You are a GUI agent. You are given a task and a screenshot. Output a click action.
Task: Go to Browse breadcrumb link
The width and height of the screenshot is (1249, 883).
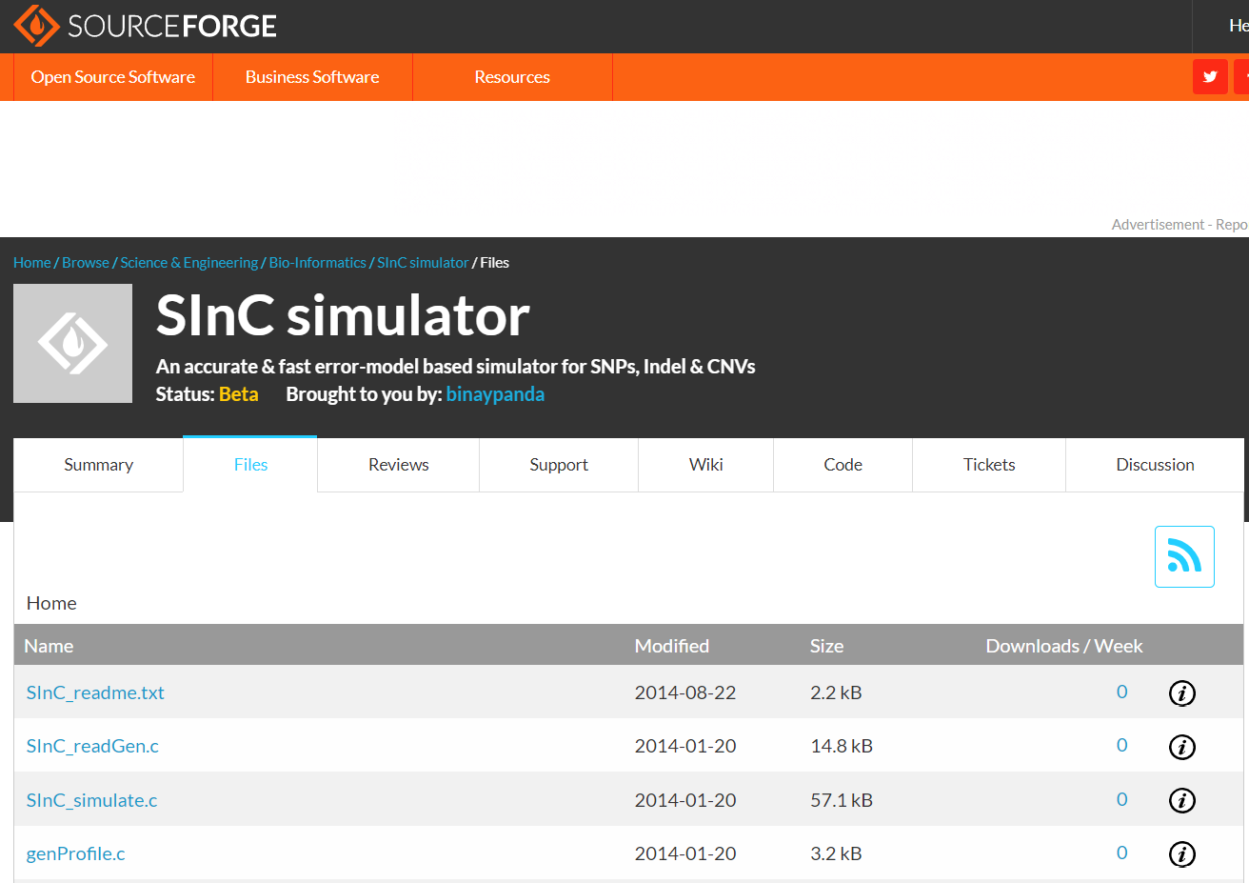coord(86,263)
